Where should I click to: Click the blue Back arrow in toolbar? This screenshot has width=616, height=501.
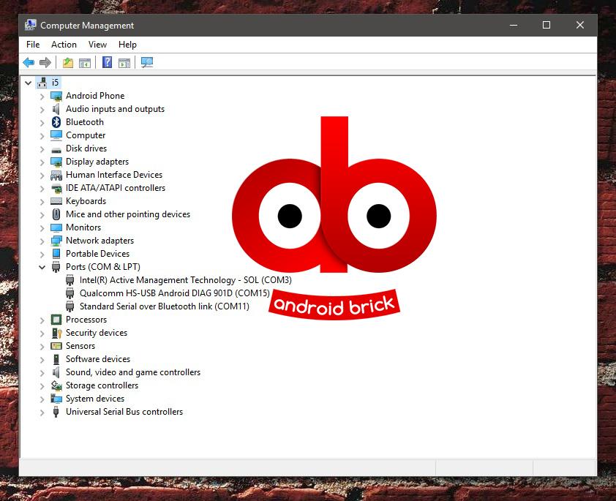(29, 63)
